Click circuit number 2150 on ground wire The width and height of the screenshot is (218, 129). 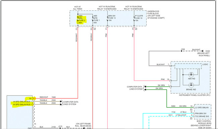tap(54, 127)
